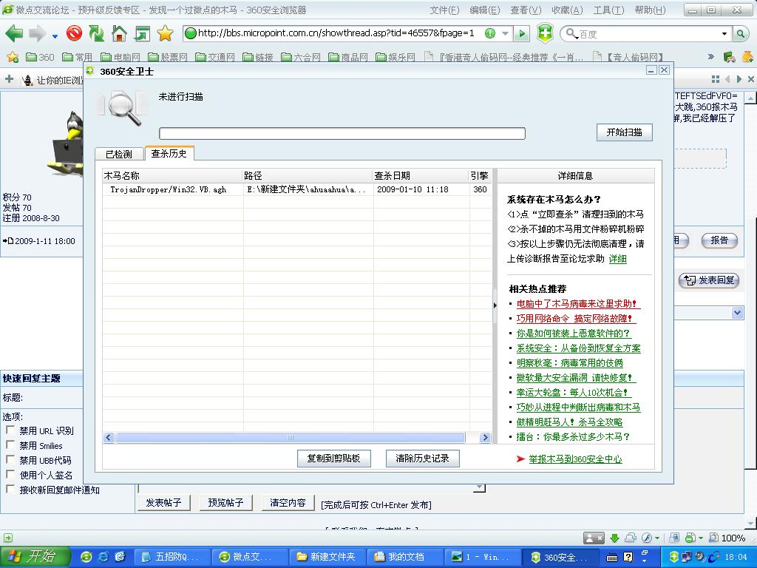Open the 收藏(A) menu
This screenshot has width=757, height=568.
567,10
